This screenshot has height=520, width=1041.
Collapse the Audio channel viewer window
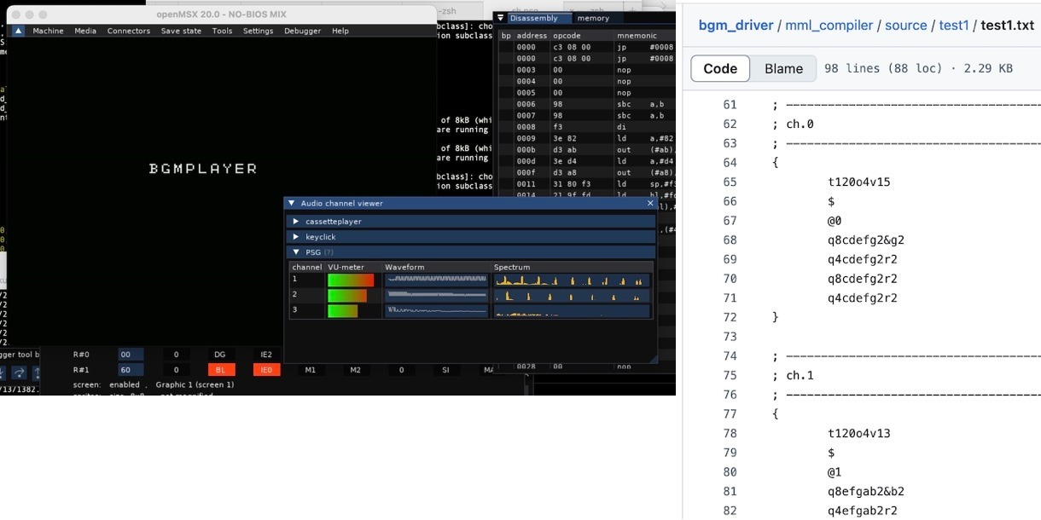click(x=292, y=204)
